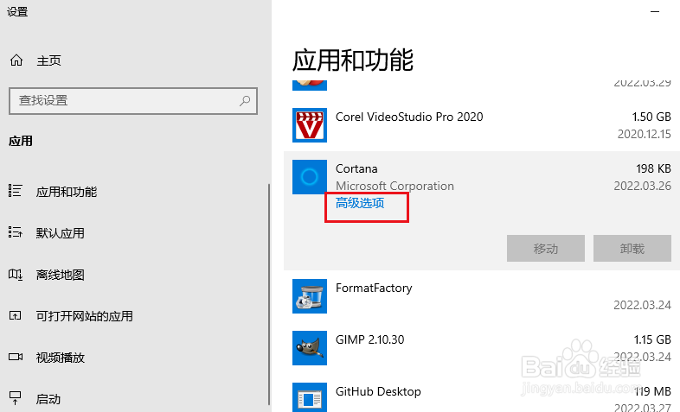680x412 pixels.
Task: Click the FormatFactory app icon
Action: pos(309,296)
